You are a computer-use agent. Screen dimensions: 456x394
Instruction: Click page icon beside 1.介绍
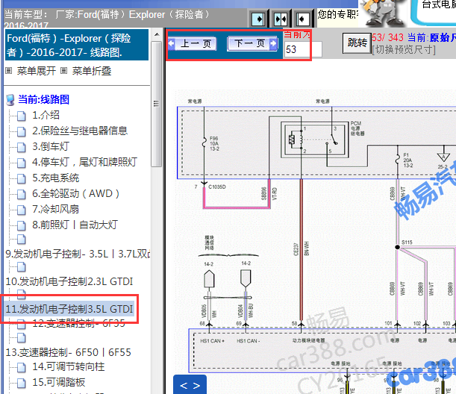(21, 116)
